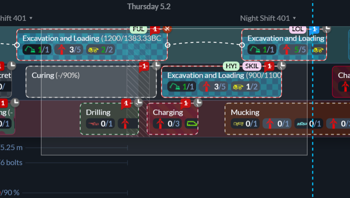
Task: Click clock icon on Curing task
Action: pyautogui.click(x=156, y=66)
